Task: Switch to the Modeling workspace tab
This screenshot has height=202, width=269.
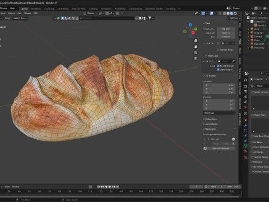Action: pyautogui.click(x=36, y=9)
